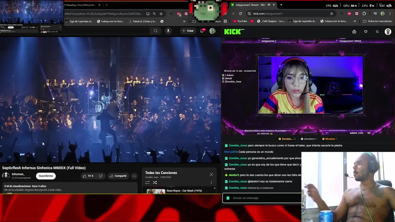
Task: Open the Extensions puzzle menu
Action: pyautogui.click(x=364, y=14)
